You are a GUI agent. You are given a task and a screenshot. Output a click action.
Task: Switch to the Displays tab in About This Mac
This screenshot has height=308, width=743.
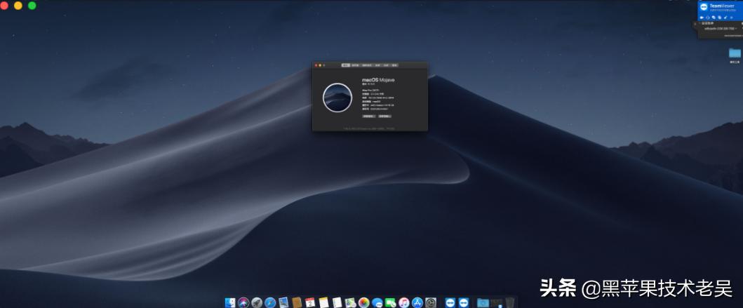pos(355,65)
